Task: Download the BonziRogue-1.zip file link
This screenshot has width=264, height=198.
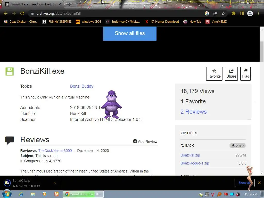Action: point(195,163)
